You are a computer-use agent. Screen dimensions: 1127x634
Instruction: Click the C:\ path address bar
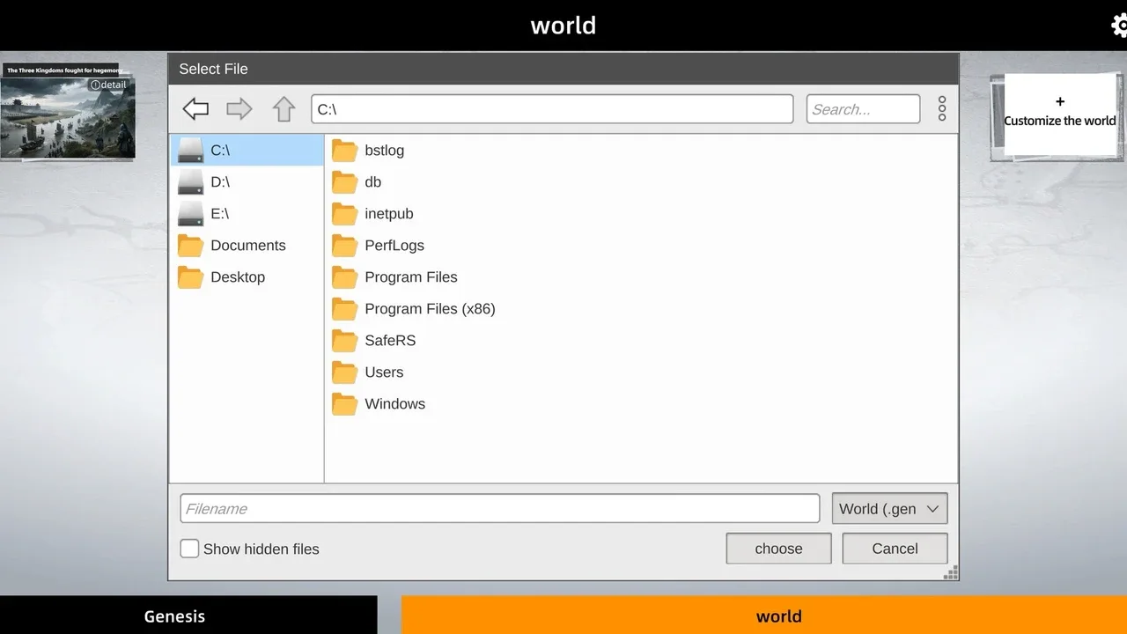551,109
